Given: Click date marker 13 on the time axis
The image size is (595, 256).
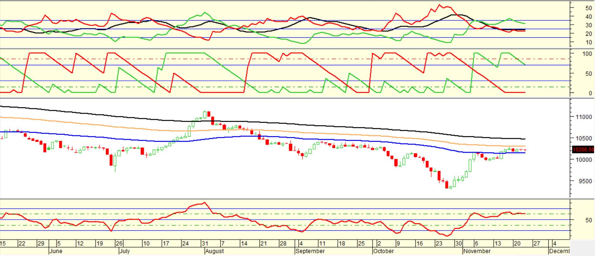Looking at the screenshot, I should 497,244.
